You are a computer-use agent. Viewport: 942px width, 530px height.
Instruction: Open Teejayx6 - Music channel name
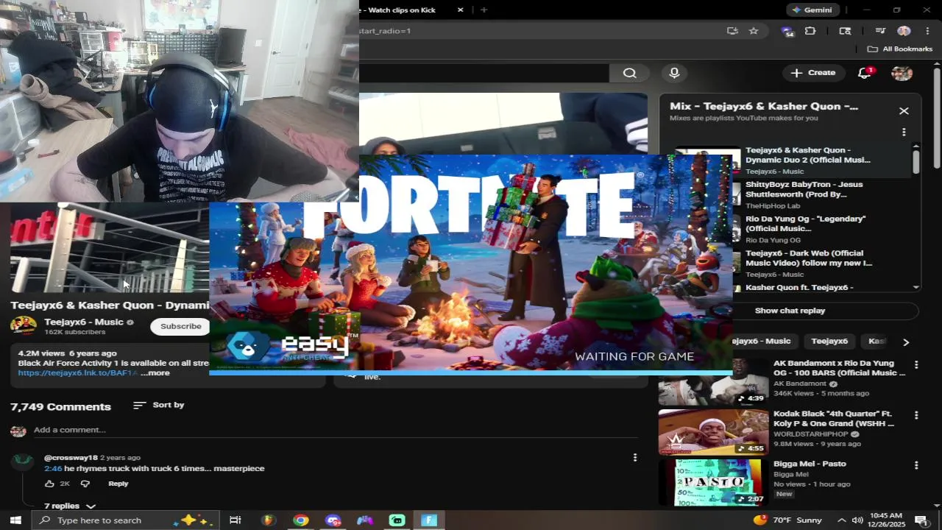coord(84,322)
